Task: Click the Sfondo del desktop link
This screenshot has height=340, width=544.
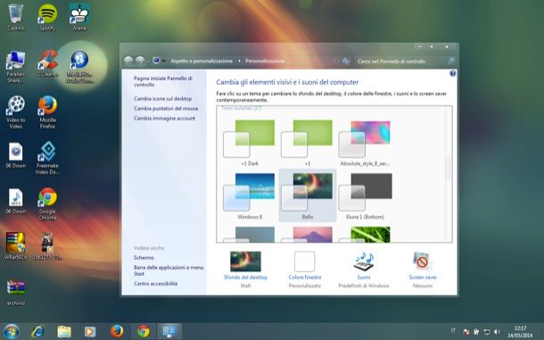Action: pos(245,278)
